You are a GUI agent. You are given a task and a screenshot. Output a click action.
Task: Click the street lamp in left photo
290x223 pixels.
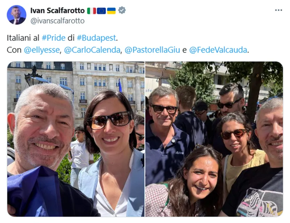tap(34, 76)
